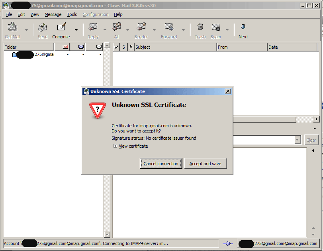Open the Help menu
Viewport: 323px width, 251px height.
coord(118,14)
